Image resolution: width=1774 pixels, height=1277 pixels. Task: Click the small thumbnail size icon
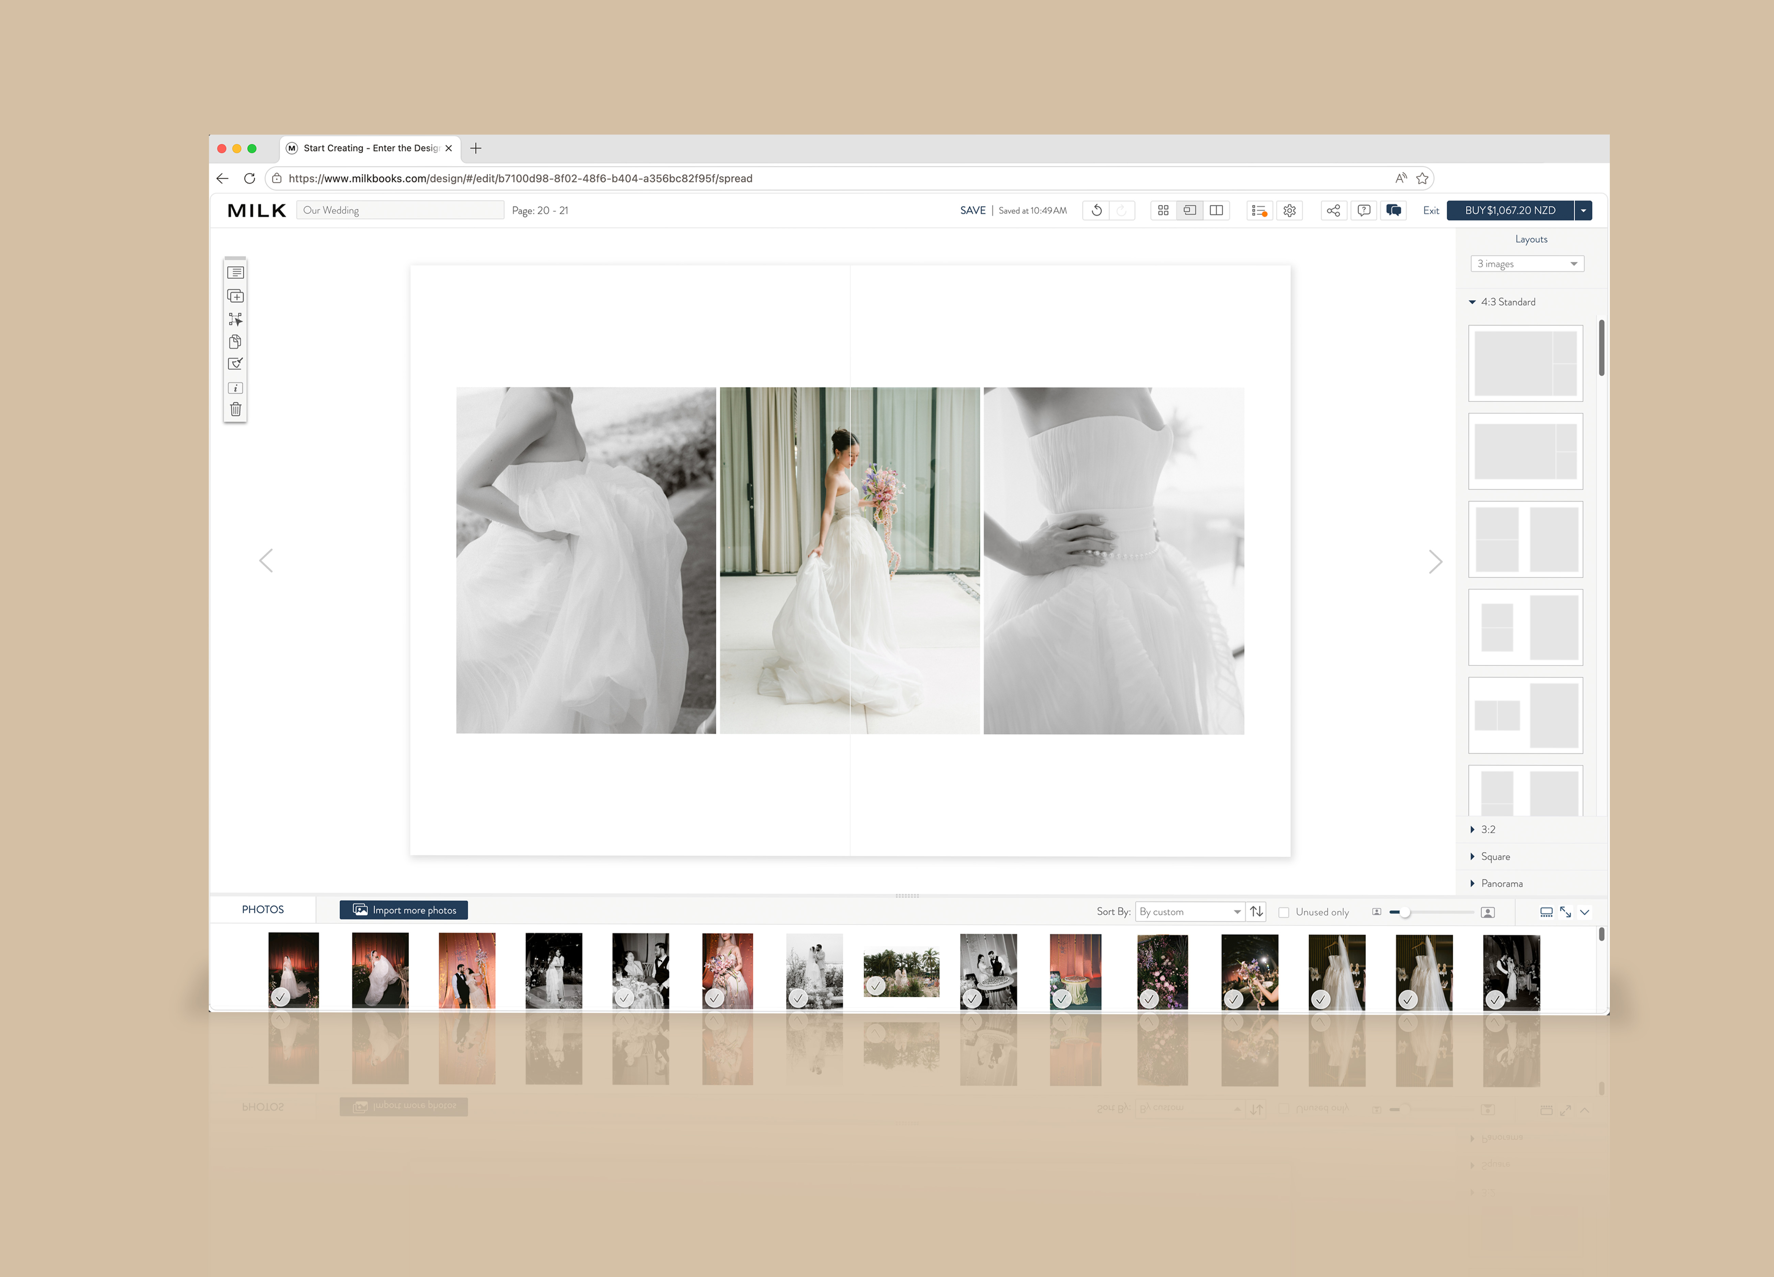coord(1376,912)
